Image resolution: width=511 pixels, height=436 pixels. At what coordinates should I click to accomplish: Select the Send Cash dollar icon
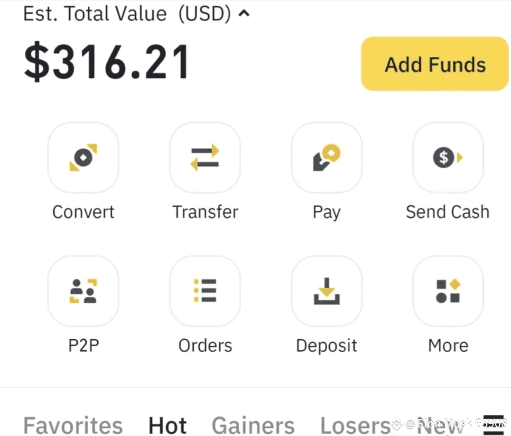pos(448,157)
